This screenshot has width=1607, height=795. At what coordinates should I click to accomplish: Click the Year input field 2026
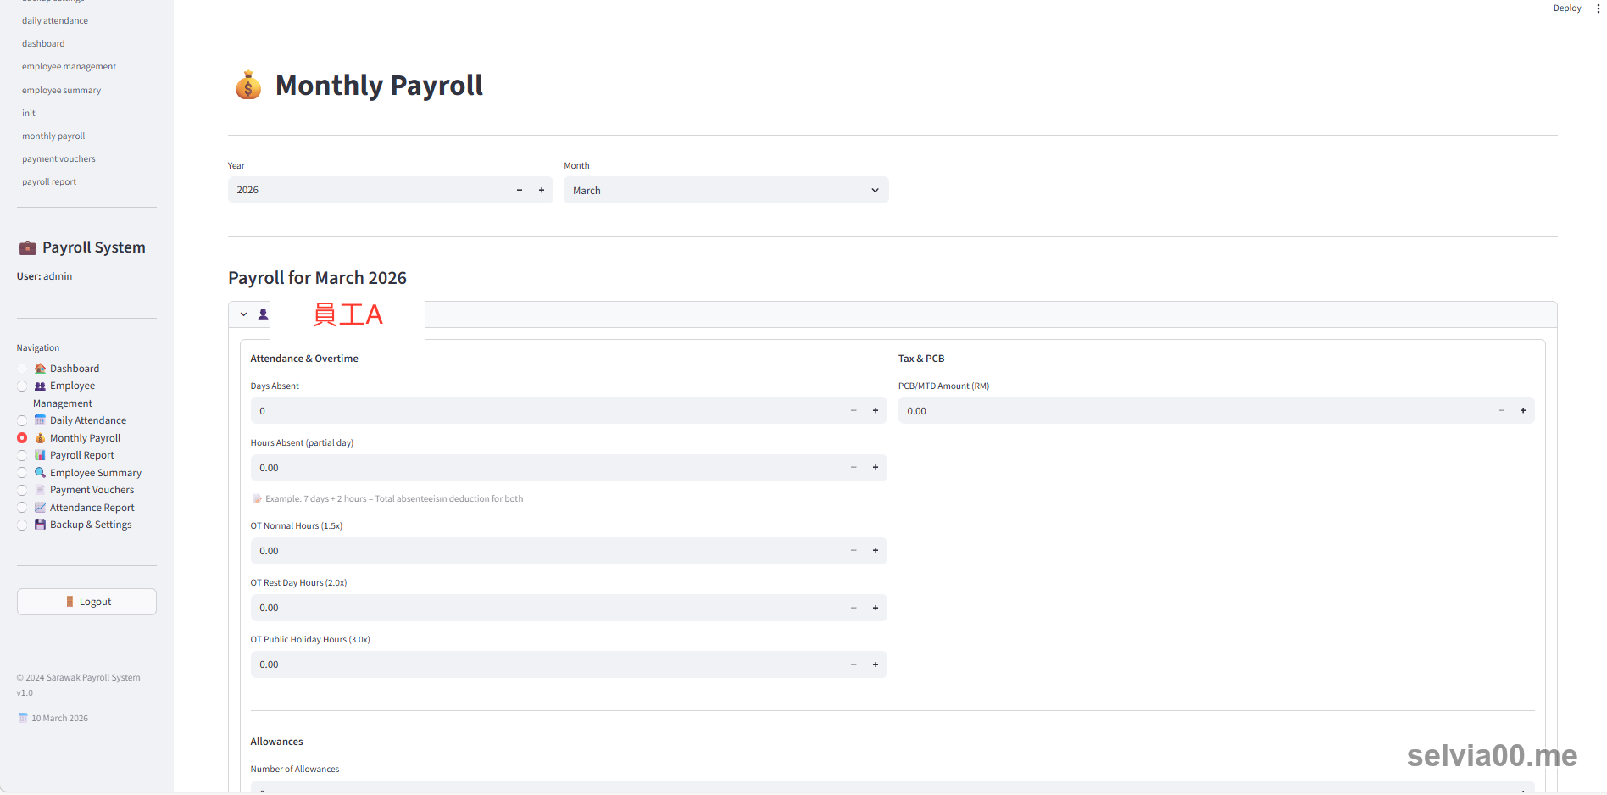click(x=369, y=190)
